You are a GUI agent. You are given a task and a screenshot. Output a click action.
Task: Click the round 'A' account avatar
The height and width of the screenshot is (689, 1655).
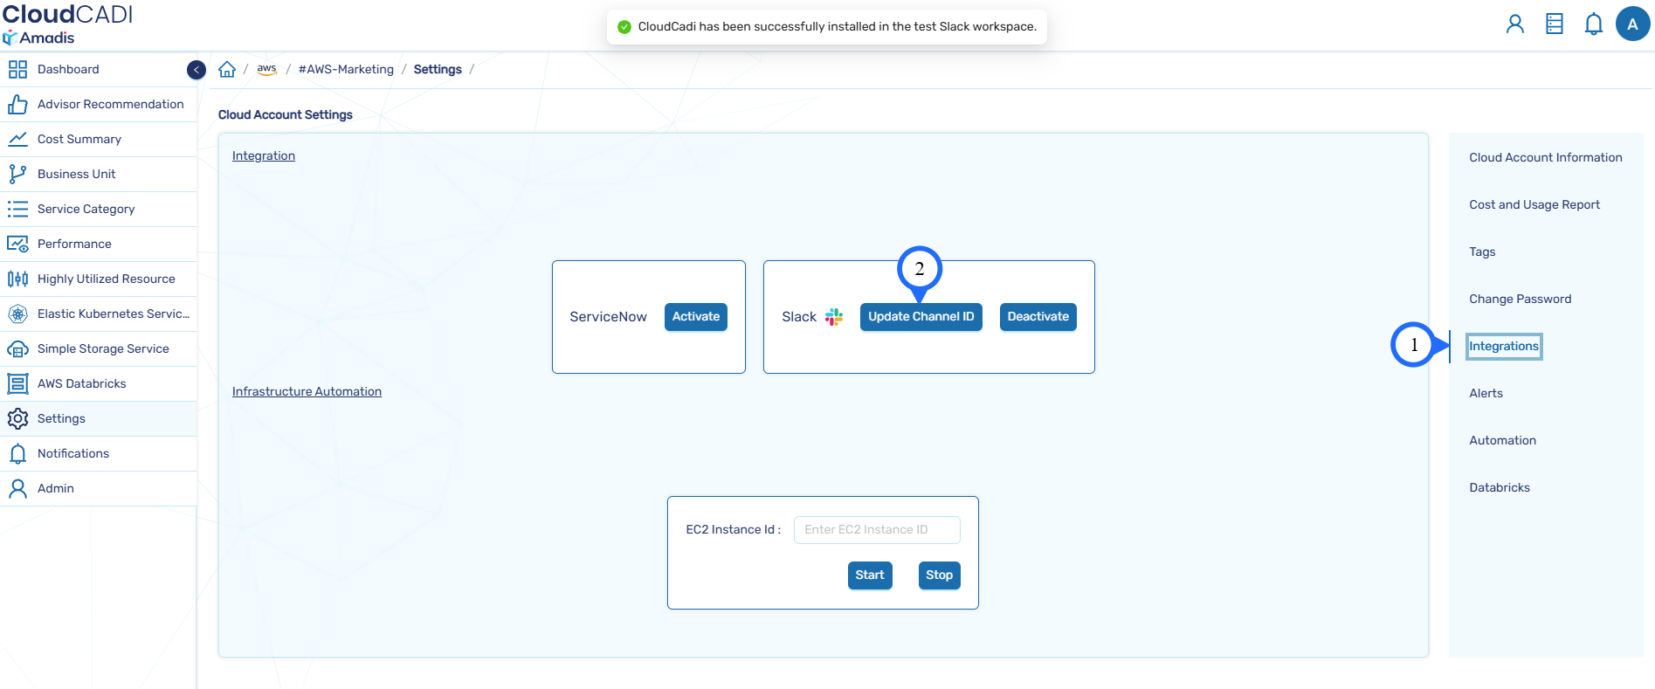[1631, 24]
